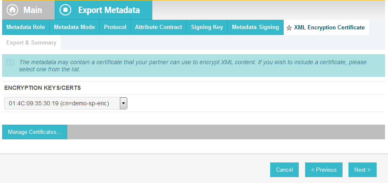Go to the Signing Key step
The image size is (388, 183).
pyautogui.click(x=207, y=27)
